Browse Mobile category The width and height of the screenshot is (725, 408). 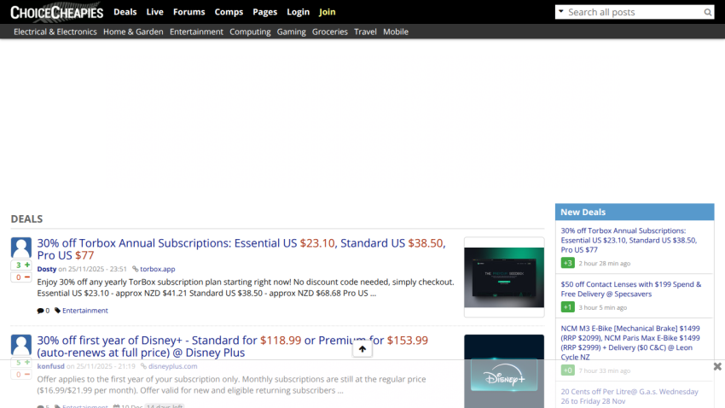coord(396,32)
